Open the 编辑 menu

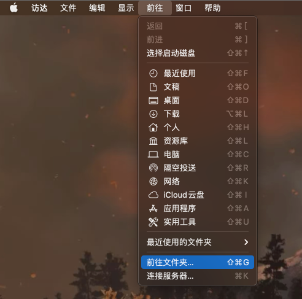[97, 8]
